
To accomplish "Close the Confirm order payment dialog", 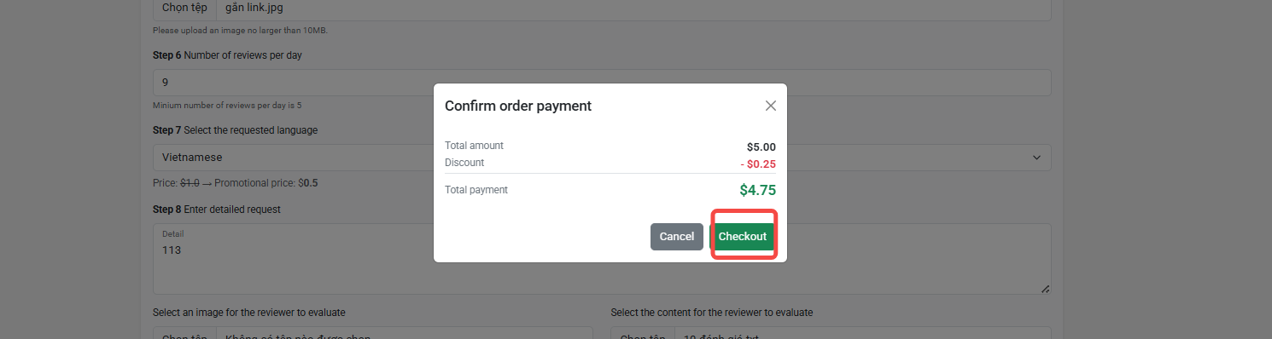I will (x=770, y=106).
